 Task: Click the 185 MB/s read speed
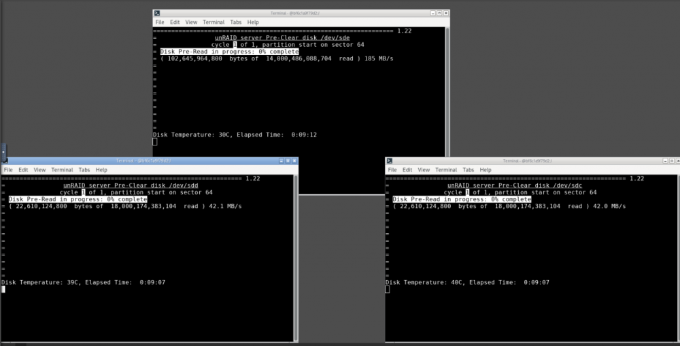379,58
